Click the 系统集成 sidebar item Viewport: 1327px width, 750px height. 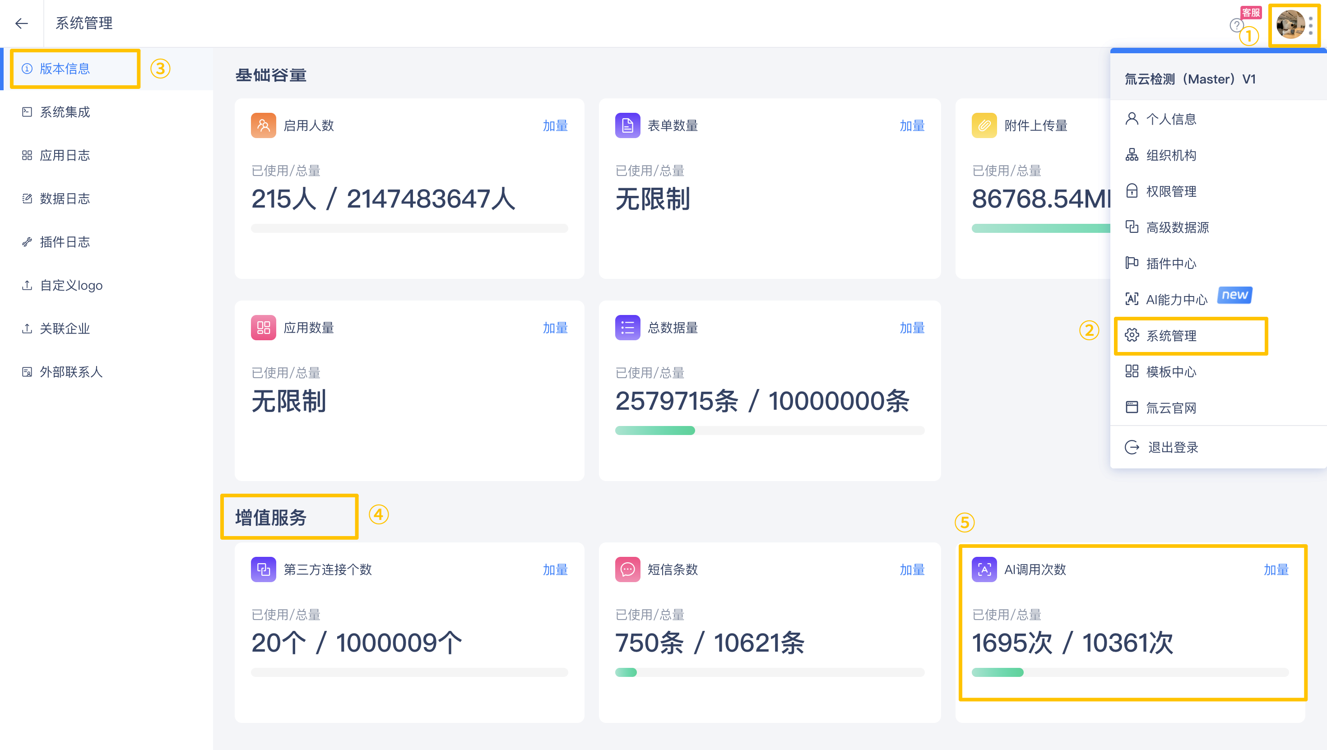65,111
